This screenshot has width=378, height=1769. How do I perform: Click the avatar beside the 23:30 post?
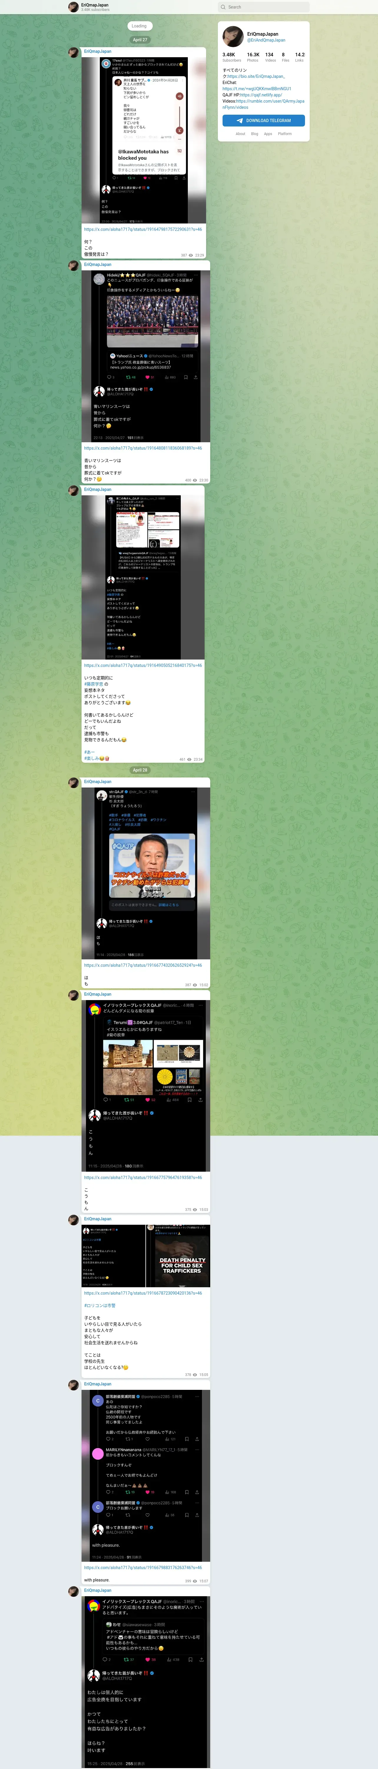(73, 265)
